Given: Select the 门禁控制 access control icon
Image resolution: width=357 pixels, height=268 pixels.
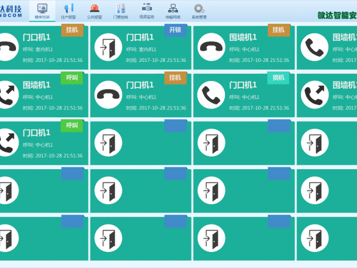Looking at the screenshot, I should (x=120, y=8).
